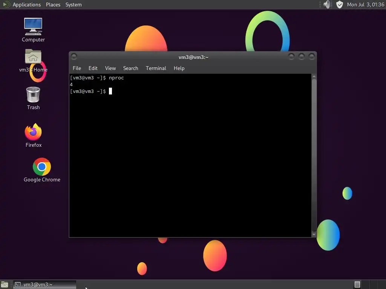Open the System menu in top panel
This screenshot has width=386, height=289.
tap(74, 5)
